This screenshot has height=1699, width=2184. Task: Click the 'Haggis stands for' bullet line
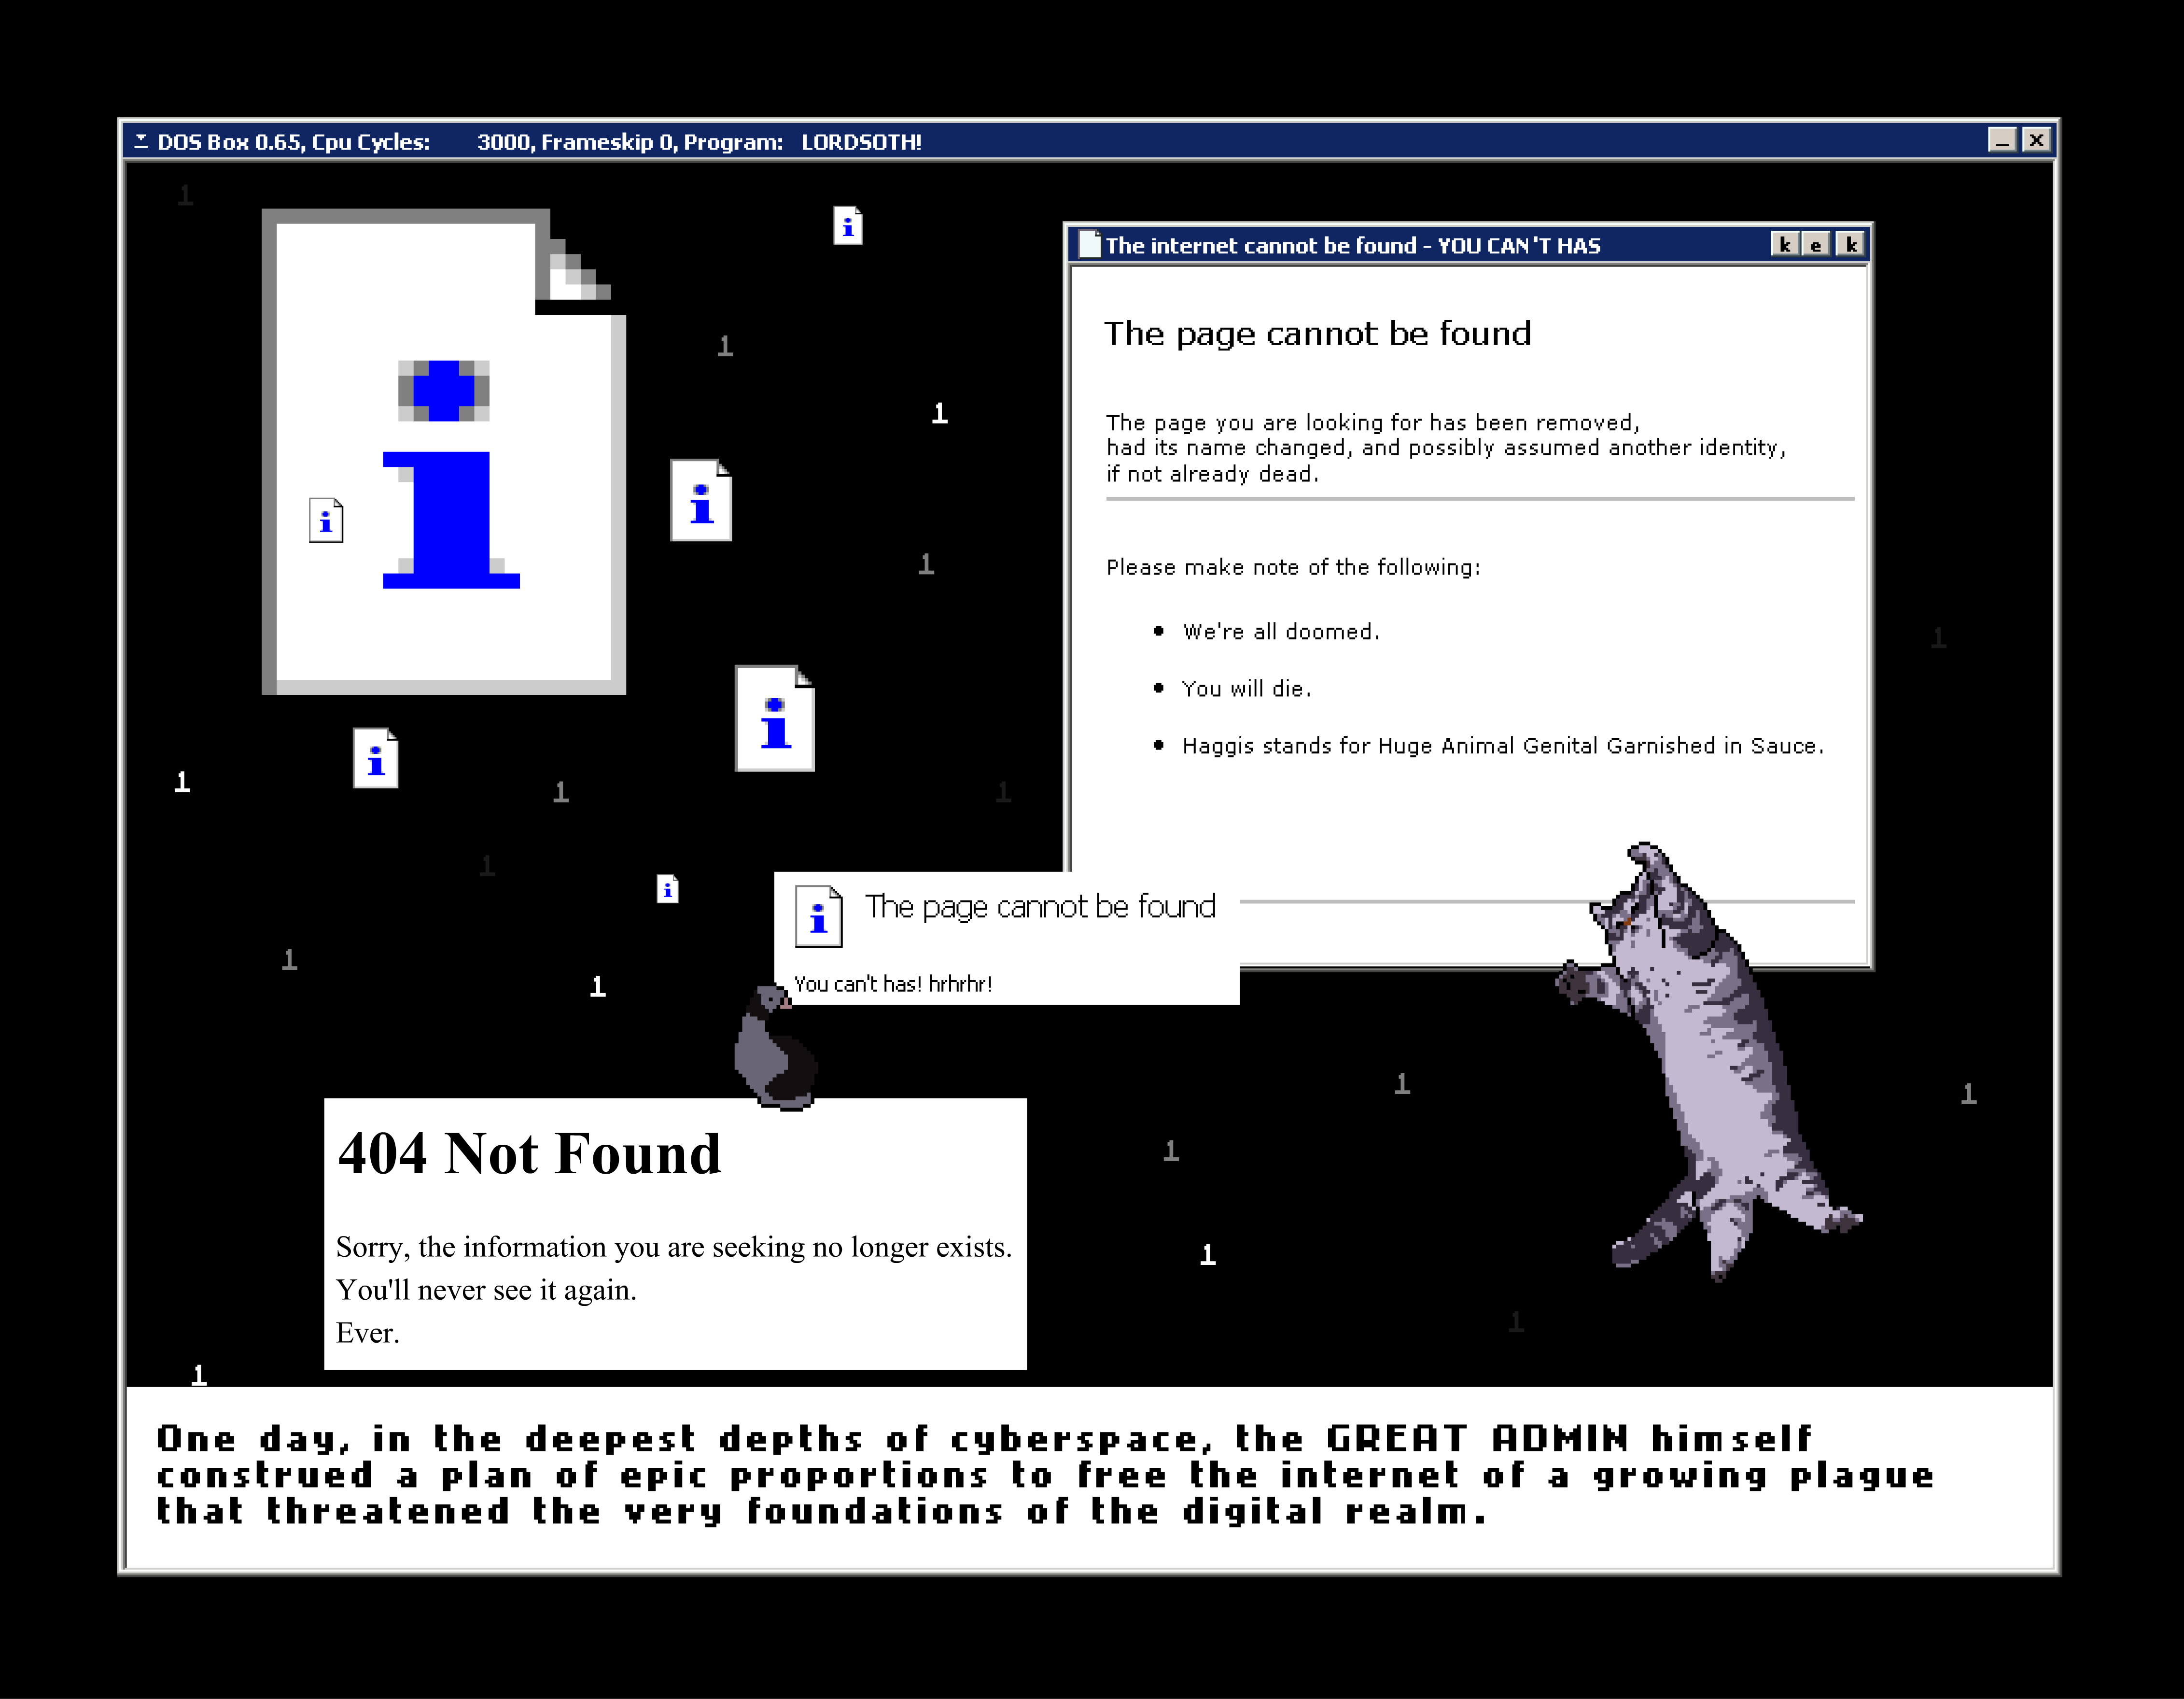tap(1502, 746)
